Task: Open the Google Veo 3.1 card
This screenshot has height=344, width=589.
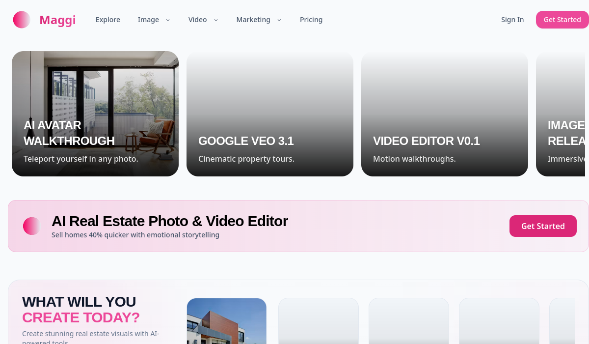Action: pos(270,114)
